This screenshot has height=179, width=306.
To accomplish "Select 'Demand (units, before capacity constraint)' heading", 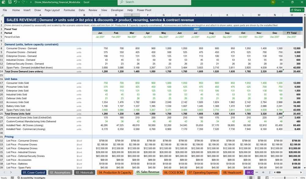I will tap(32, 44).
